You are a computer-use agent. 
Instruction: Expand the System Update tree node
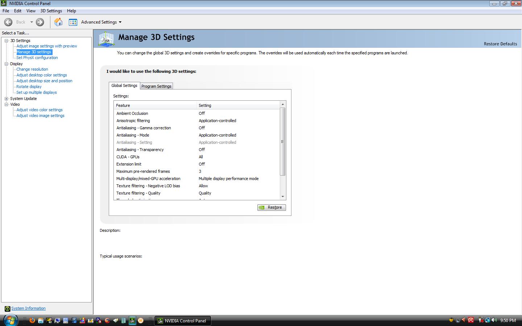click(6, 99)
